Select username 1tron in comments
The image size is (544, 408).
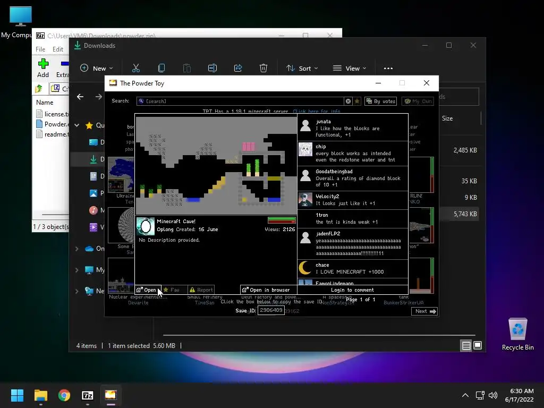(x=321, y=215)
